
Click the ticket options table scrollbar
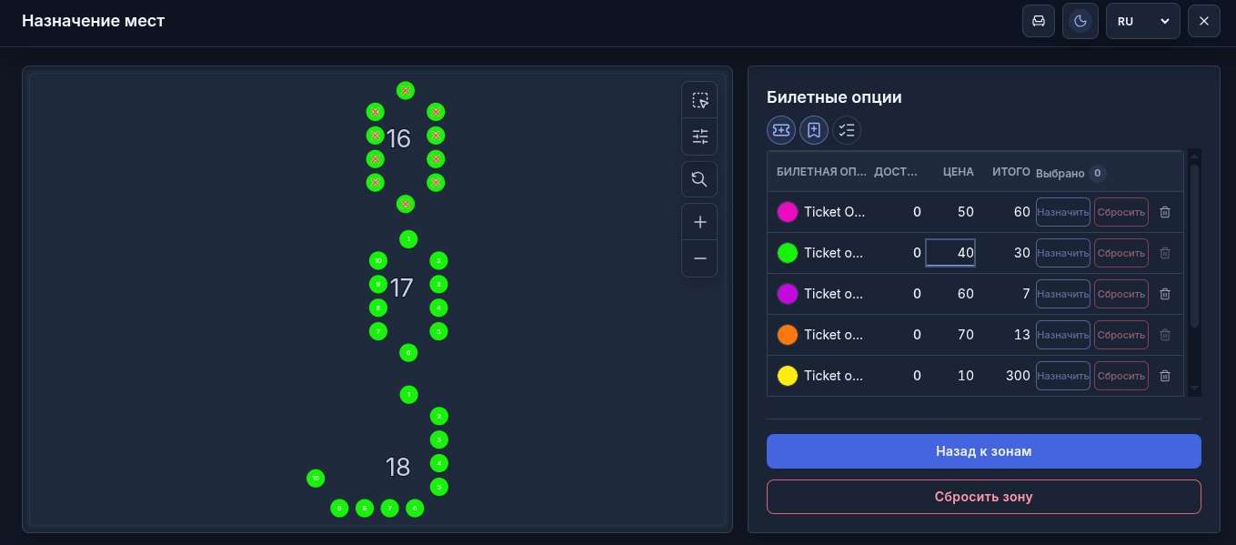point(1195,246)
